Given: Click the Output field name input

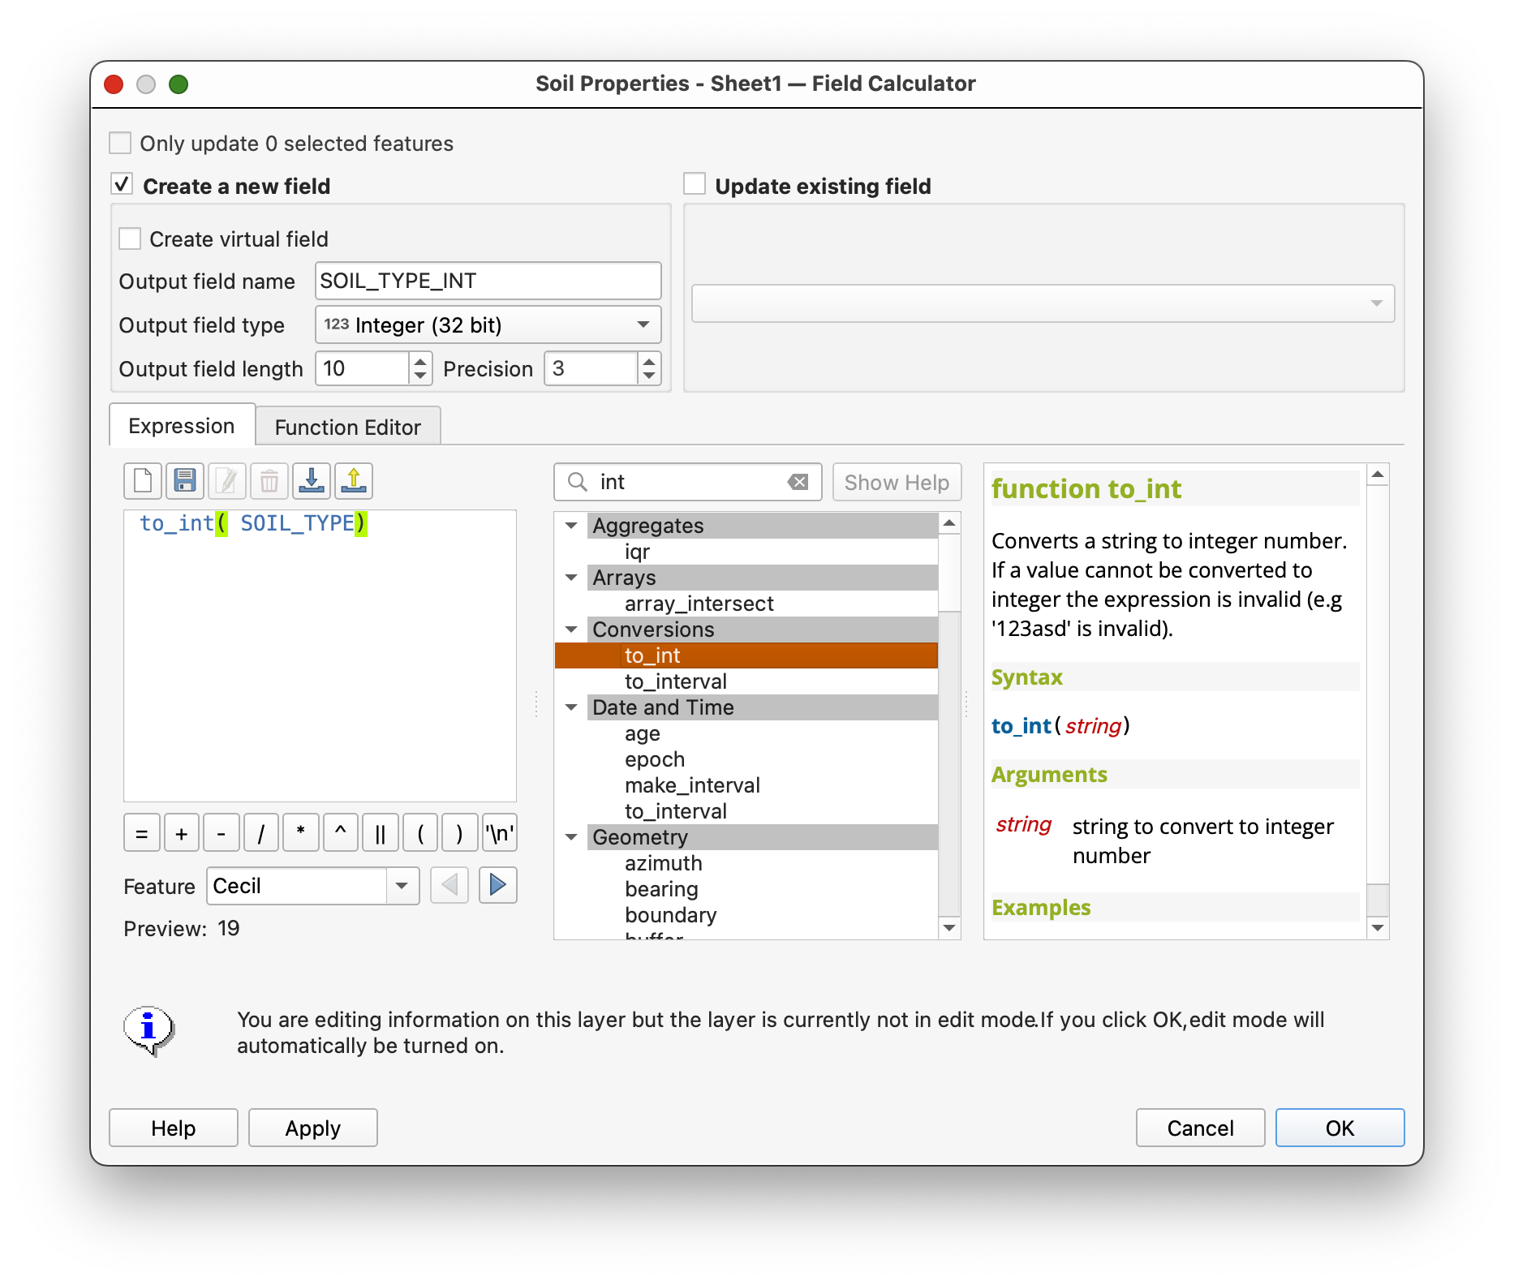Looking at the screenshot, I should click(488, 281).
